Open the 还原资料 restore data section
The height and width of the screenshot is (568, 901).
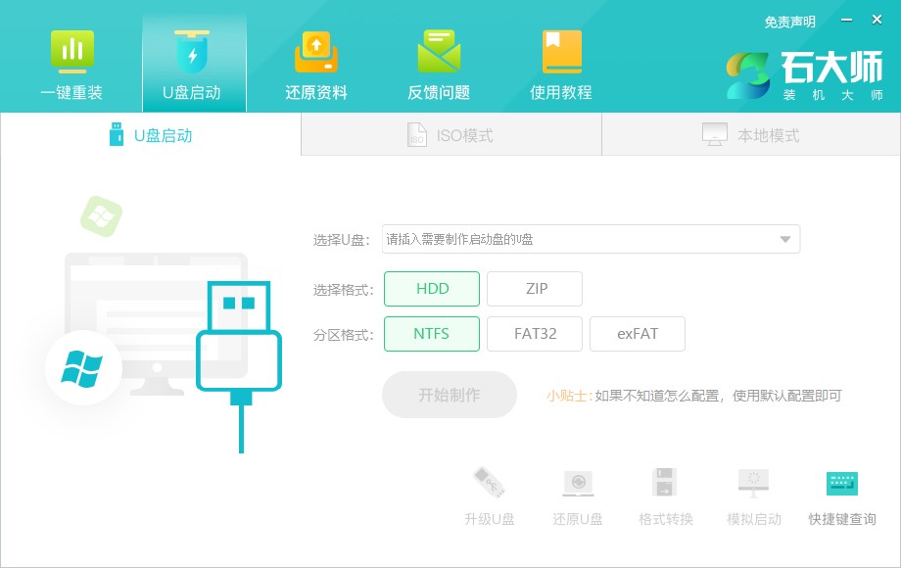(x=316, y=66)
